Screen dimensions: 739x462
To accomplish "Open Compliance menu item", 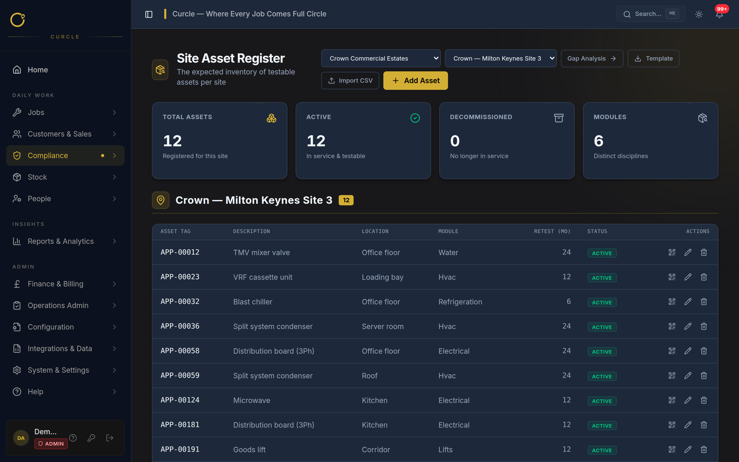I will 65,156.
